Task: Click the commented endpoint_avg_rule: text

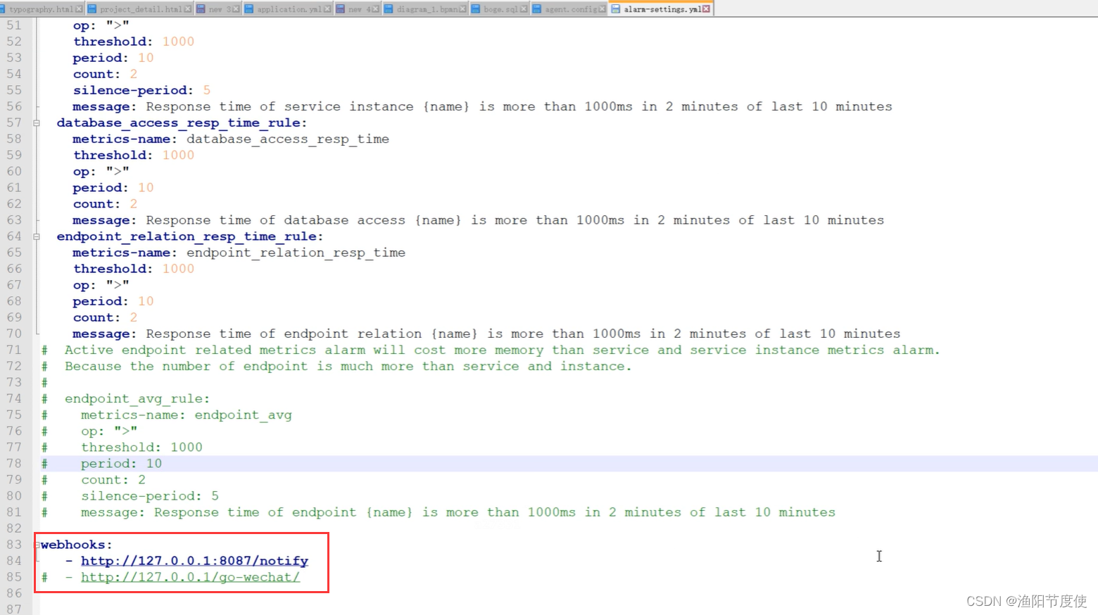Action: [x=137, y=399]
